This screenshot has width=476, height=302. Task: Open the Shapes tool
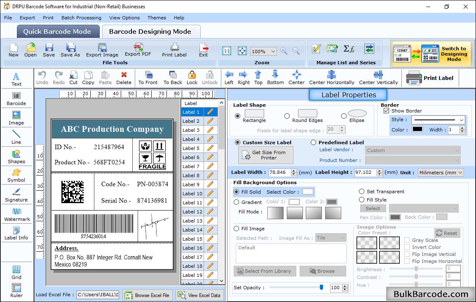pos(16,157)
